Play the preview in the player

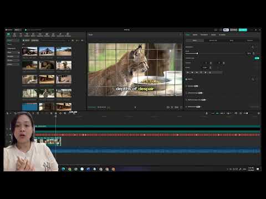(x=135, y=107)
